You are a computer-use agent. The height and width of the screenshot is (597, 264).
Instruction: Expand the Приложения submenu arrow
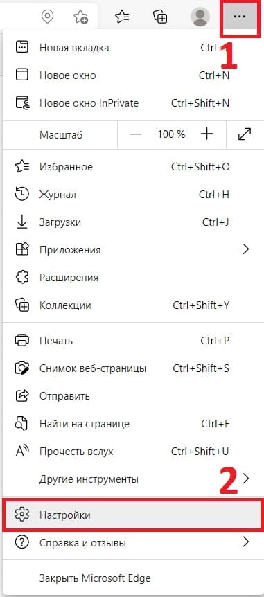click(246, 250)
